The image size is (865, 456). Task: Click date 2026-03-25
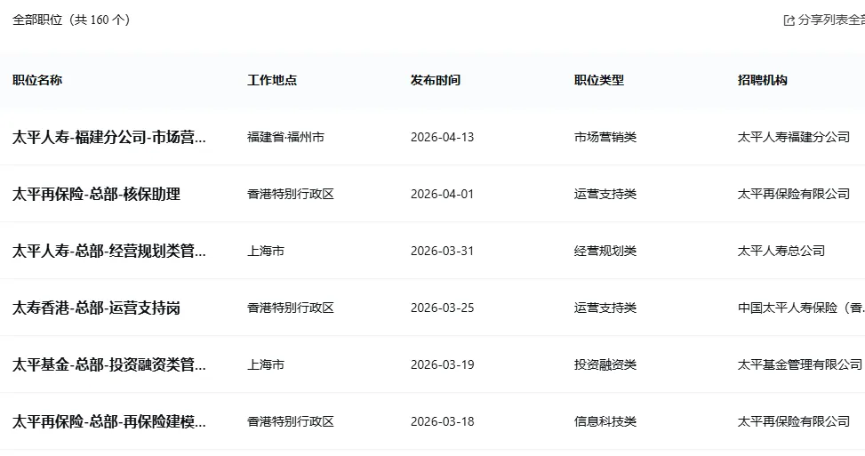pyautogui.click(x=443, y=308)
